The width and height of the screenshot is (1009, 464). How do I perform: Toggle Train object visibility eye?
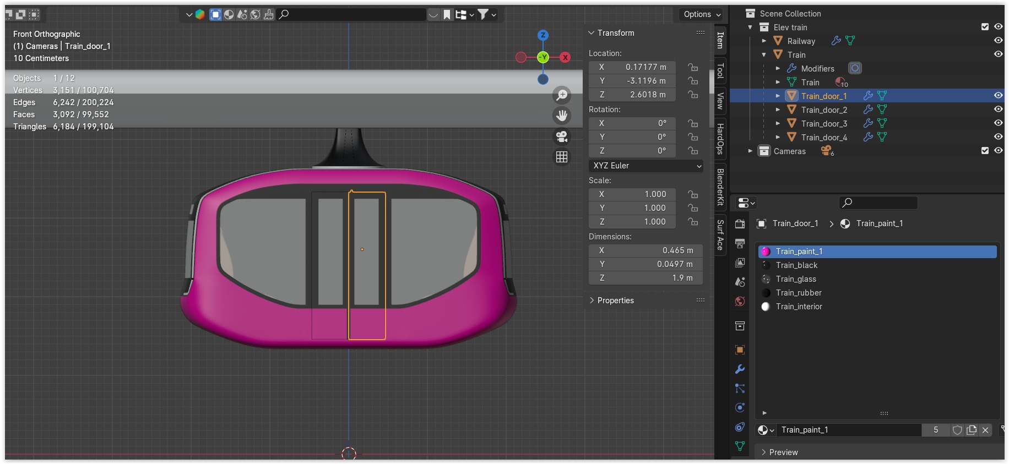998,54
